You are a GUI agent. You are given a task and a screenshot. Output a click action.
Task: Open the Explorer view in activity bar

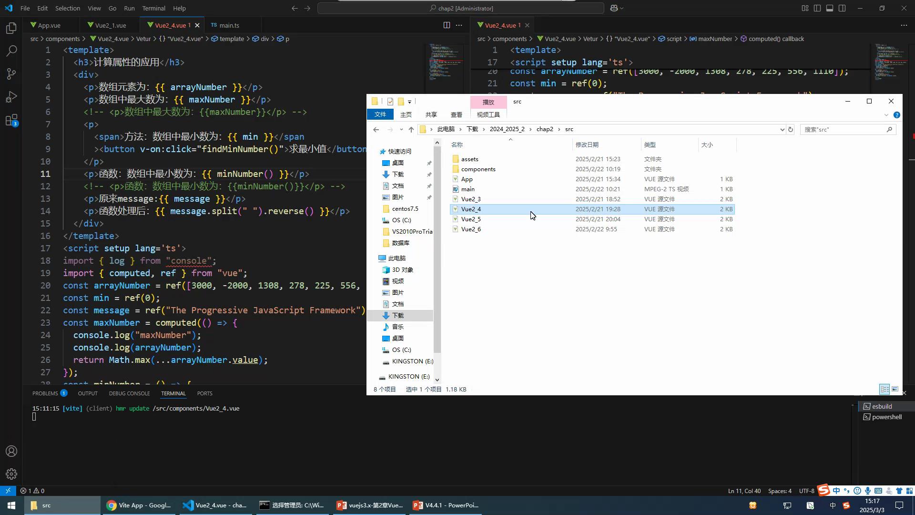pyautogui.click(x=11, y=28)
